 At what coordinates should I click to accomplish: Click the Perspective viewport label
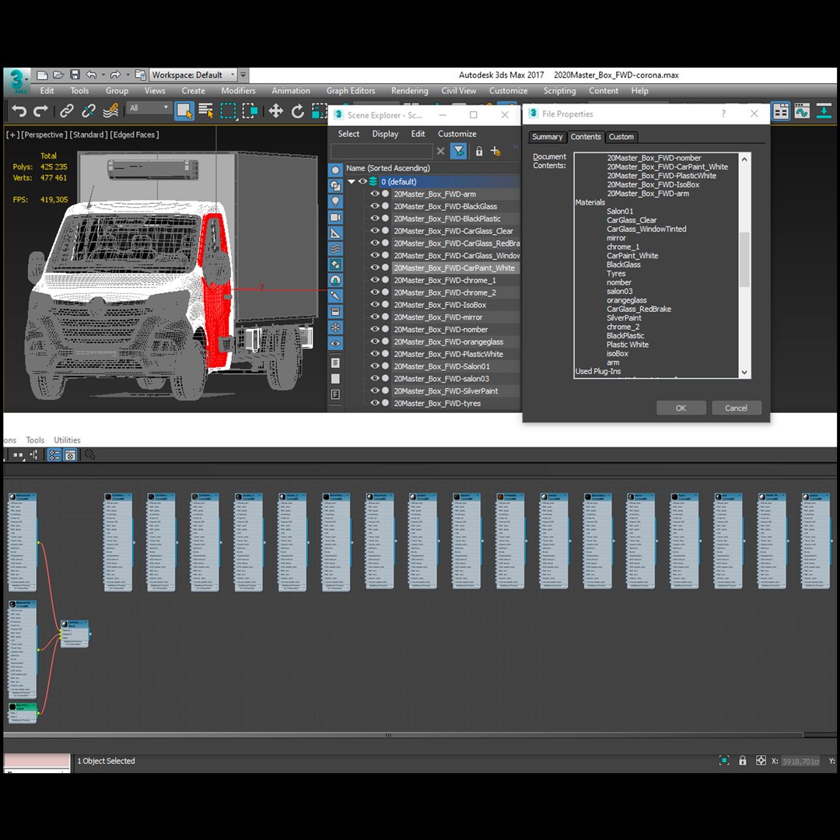[x=44, y=135]
